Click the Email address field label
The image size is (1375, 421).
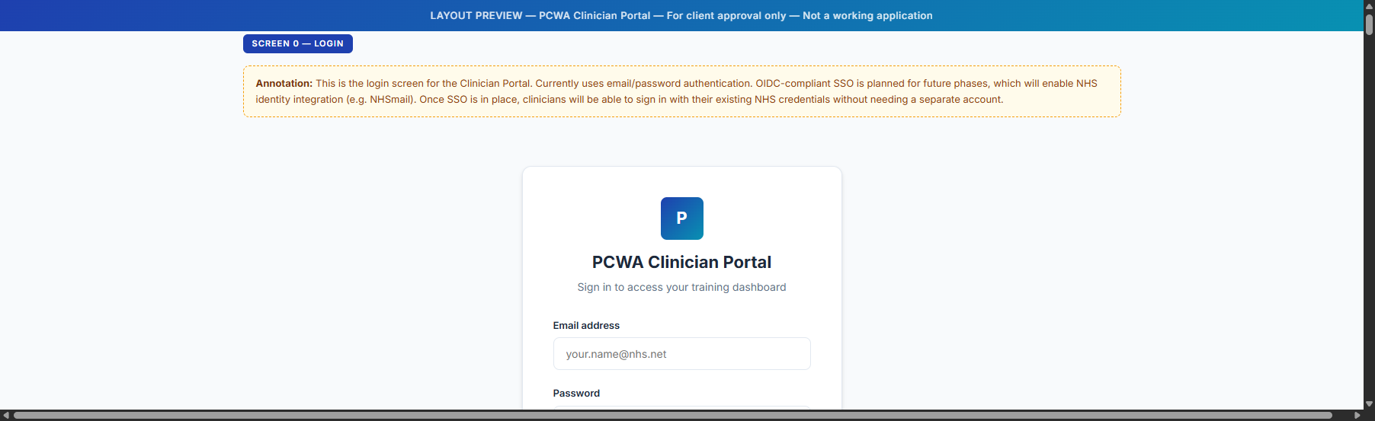[x=586, y=325]
